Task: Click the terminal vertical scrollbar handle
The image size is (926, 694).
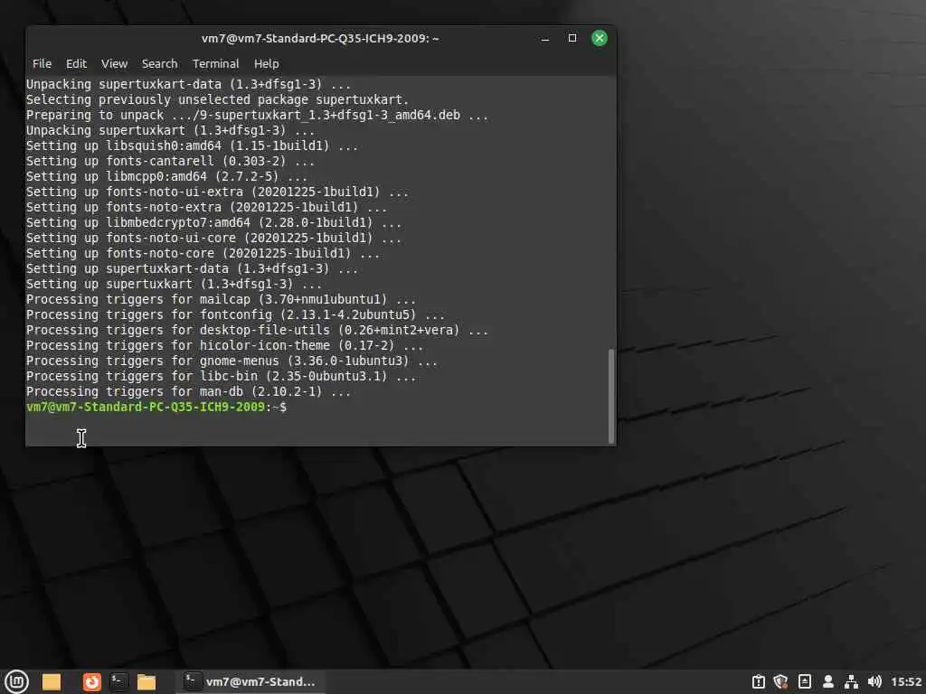Action: click(611, 396)
